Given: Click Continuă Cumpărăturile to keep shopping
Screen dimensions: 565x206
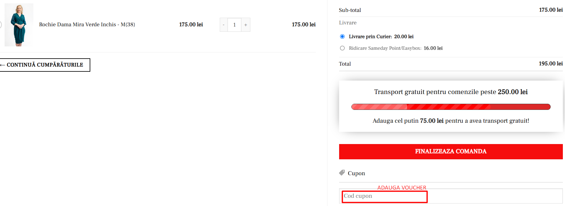Looking at the screenshot, I should coord(45,65).
